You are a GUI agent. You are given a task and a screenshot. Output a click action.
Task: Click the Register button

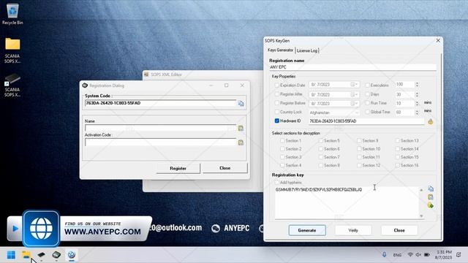point(178,169)
